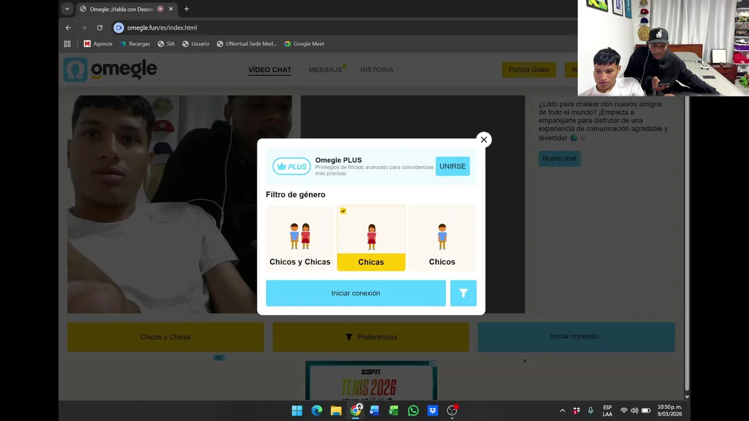
Task: Open File Explorer from taskbar
Action: 336,410
